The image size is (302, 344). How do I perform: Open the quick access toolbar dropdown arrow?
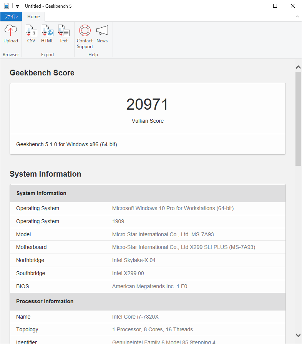[x=17, y=7]
